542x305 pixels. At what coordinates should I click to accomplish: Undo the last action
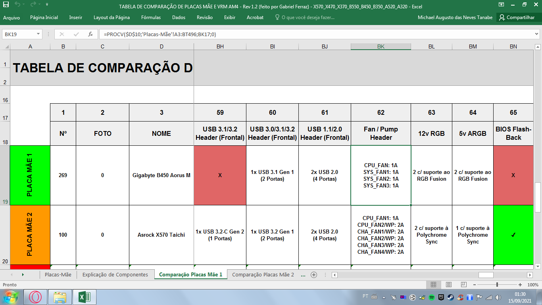click(17, 4)
